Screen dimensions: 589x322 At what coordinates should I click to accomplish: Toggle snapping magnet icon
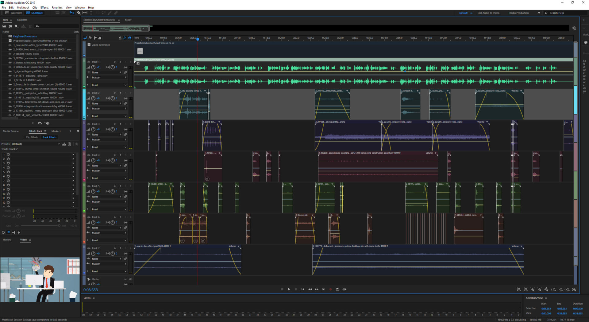(x=130, y=38)
